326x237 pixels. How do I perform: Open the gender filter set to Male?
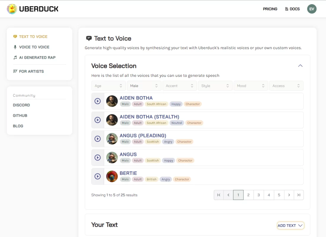click(x=144, y=86)
